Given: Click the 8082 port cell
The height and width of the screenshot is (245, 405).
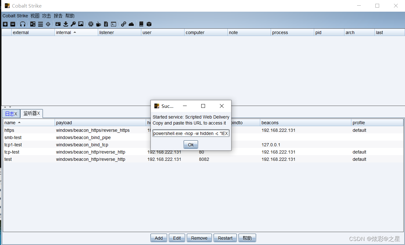Looking at the screenshot, I should pos(204,159).
